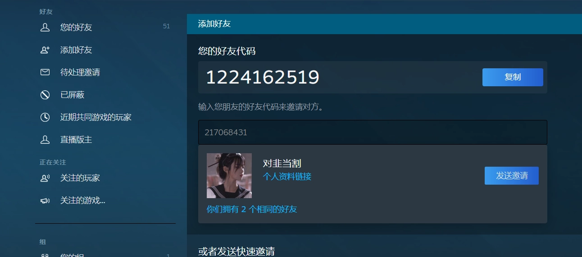Open the 个人资料链接 profile link
582x257 pixels.
(x=287, y=177)
